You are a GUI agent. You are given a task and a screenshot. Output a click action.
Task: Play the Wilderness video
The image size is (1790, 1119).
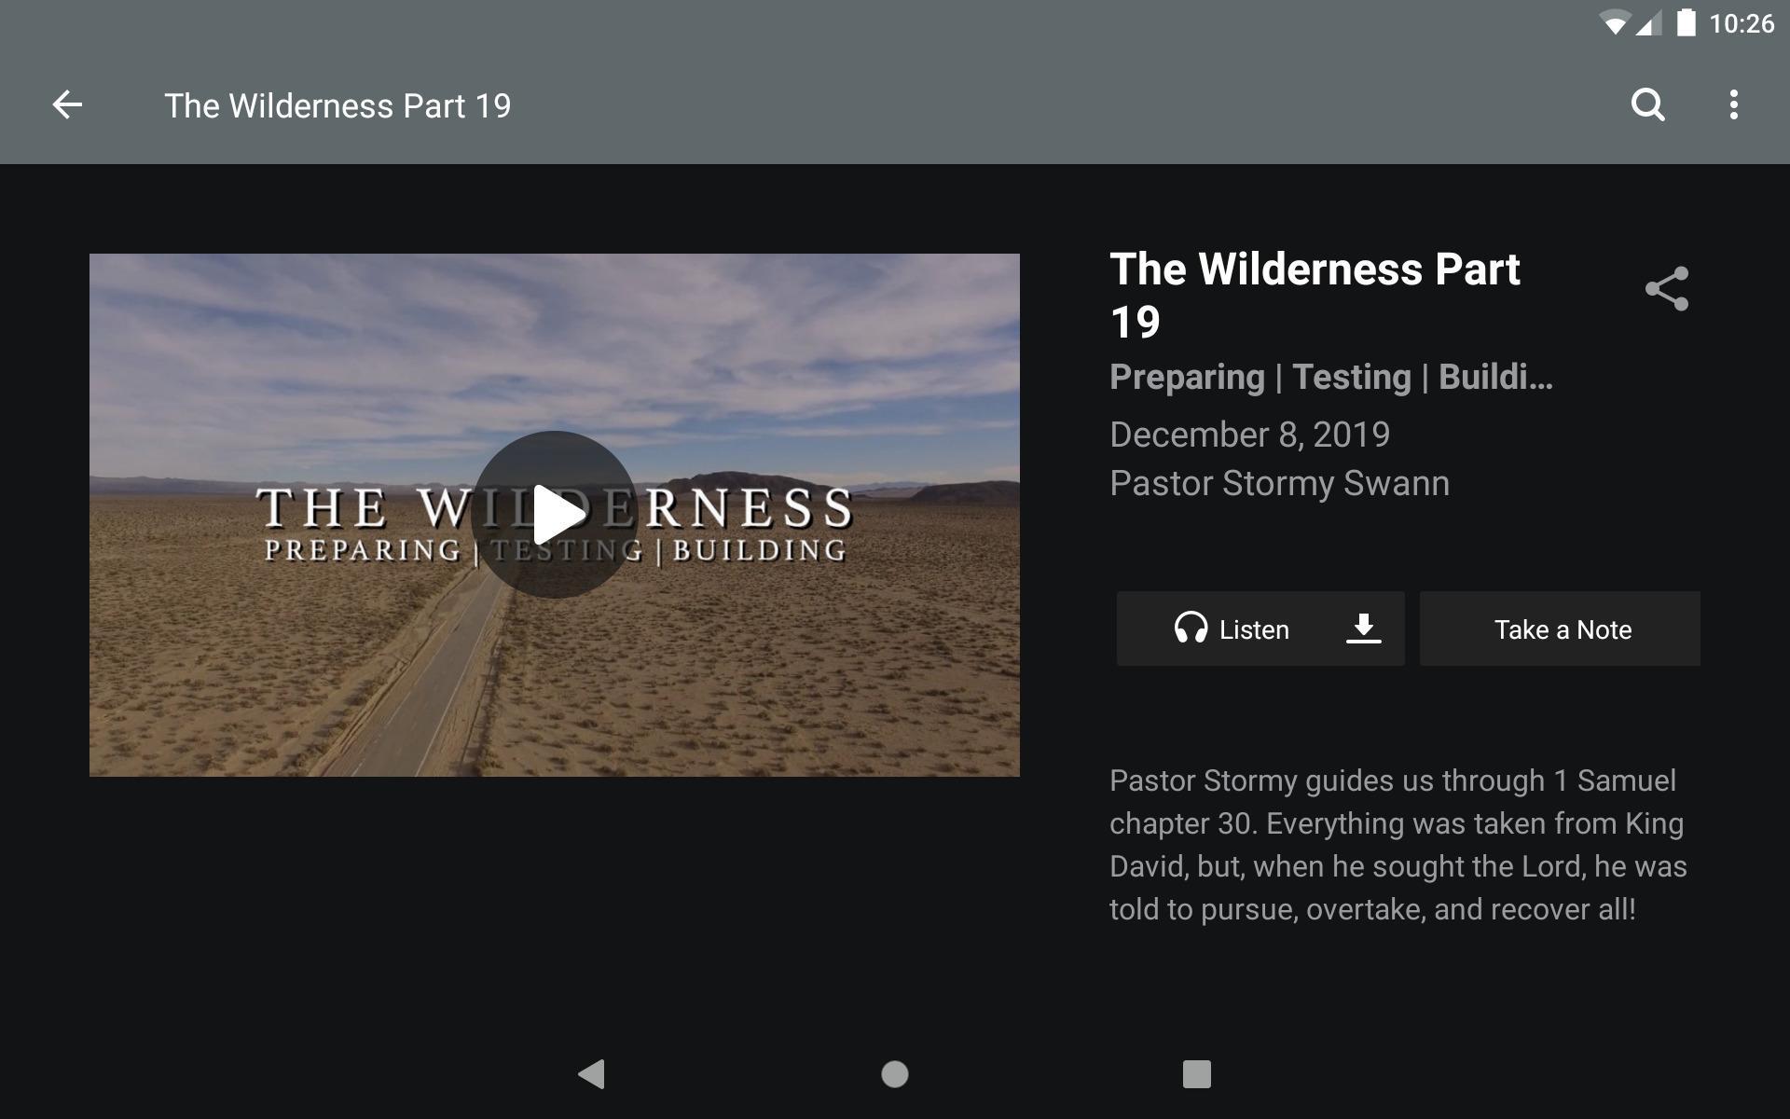[x=555, y=515]
